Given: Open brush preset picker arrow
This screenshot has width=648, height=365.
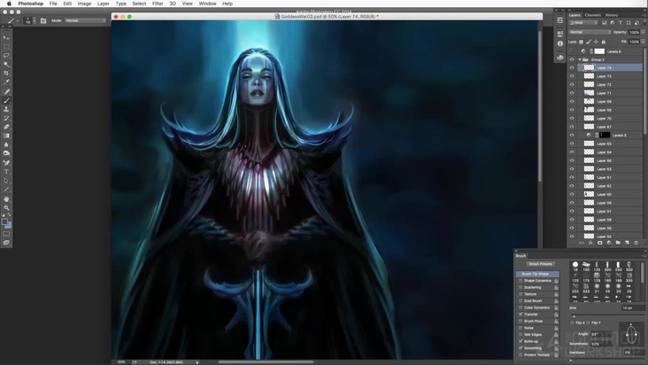Looking at the screenshot, I should (35, 20).
